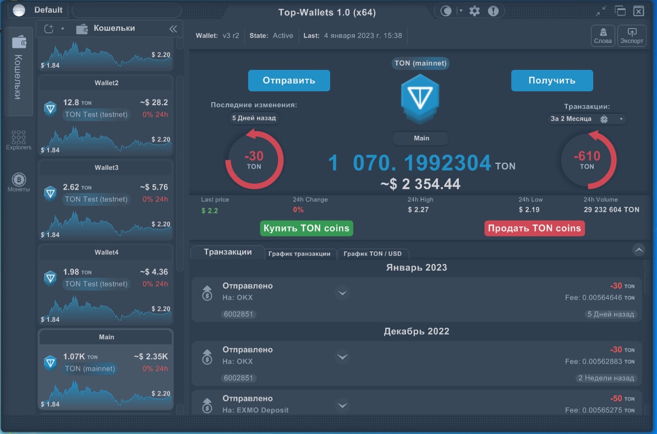
Task: Click the -30 TON circular change indicator
Action: click(254, 160)
